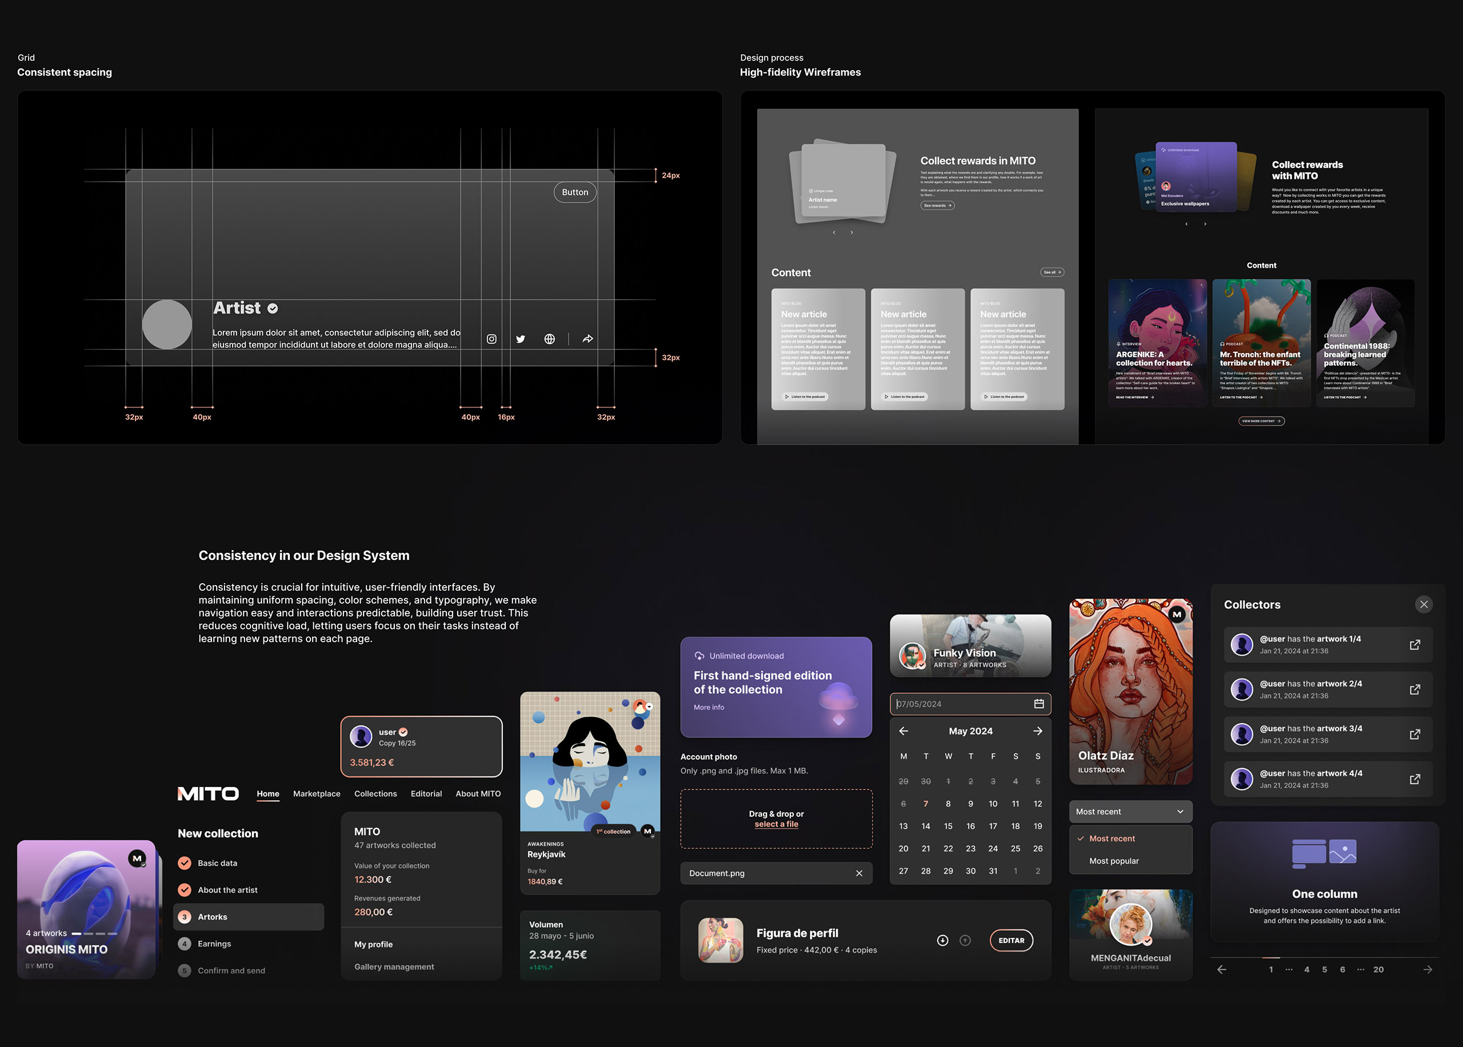Click user avatar on Copy 16/25 card
The image size is (1463, 1047).
pyautogui.click(x=361, y=736)
